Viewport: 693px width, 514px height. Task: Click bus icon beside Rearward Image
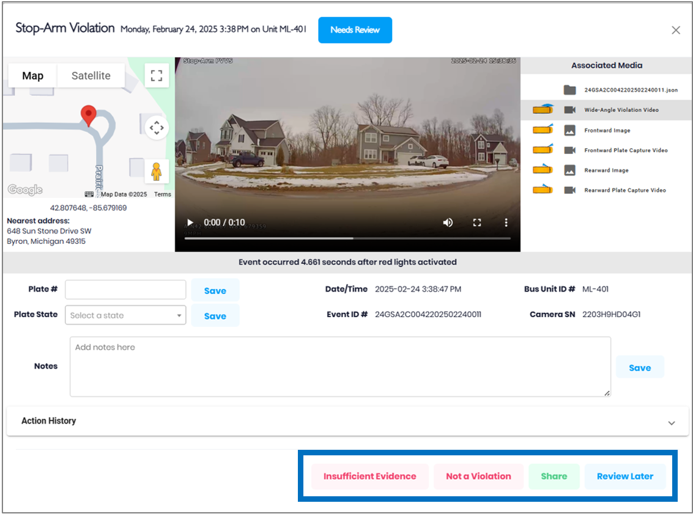[543, 169]
